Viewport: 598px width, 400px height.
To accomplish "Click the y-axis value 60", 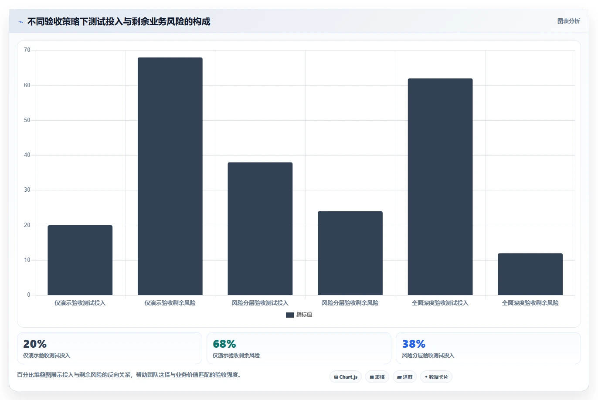I will point(27,85).
